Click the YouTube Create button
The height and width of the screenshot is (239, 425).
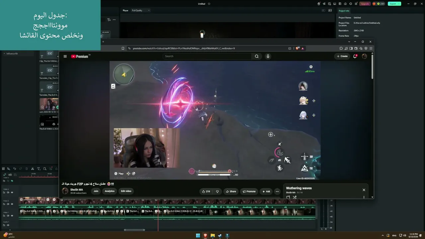coord(342,56)
